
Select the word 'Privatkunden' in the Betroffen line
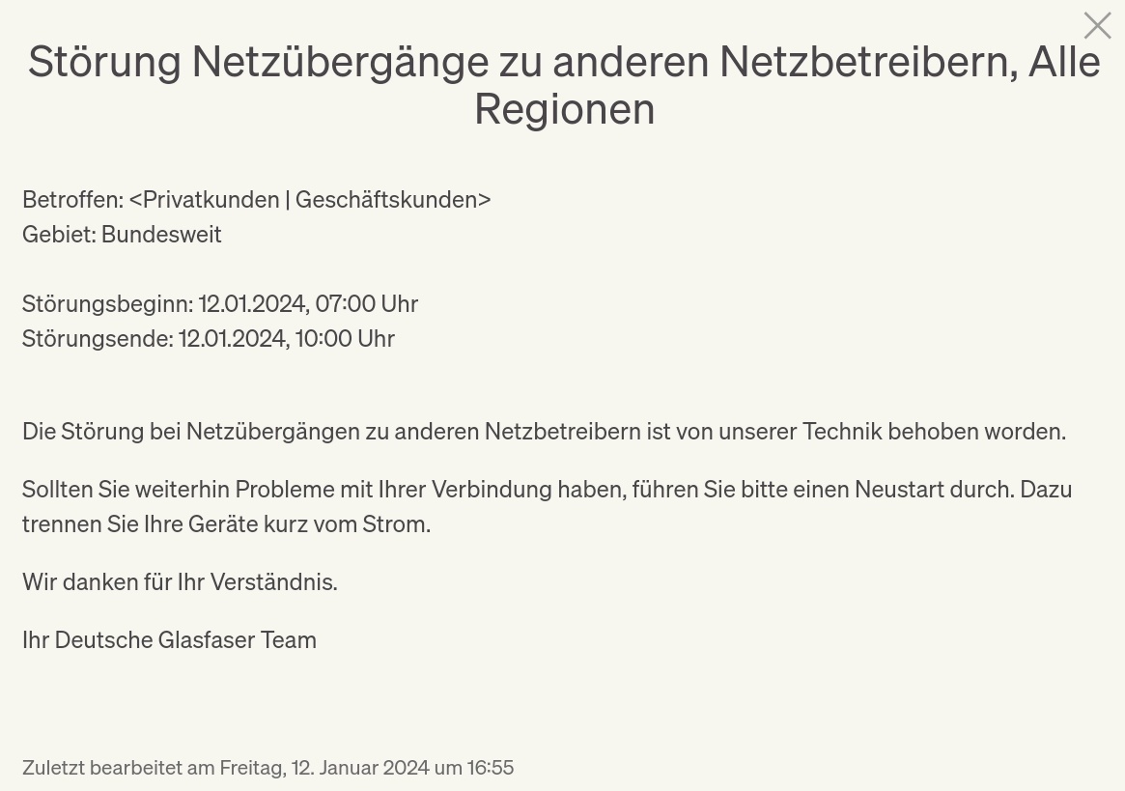pos(211,200)
